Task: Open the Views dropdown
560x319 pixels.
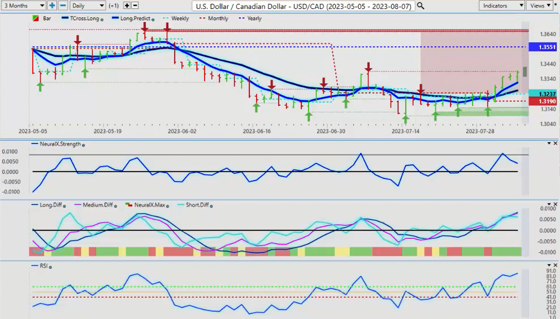Action: pyautogui.click(x=540, y=5)
